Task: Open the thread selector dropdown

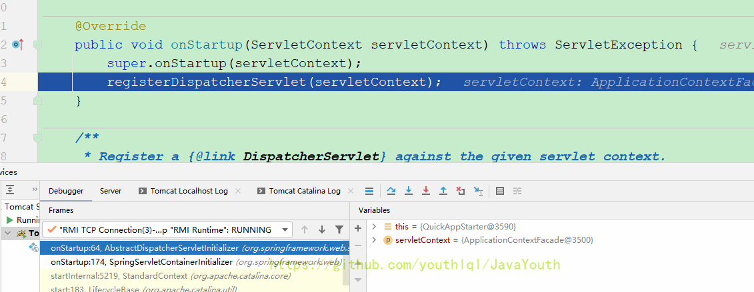Action: point(285,229)
